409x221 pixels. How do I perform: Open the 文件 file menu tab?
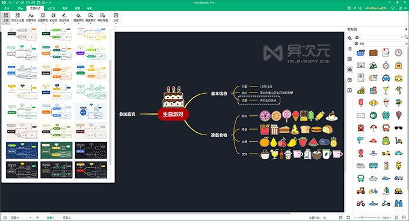coord(7,8)
